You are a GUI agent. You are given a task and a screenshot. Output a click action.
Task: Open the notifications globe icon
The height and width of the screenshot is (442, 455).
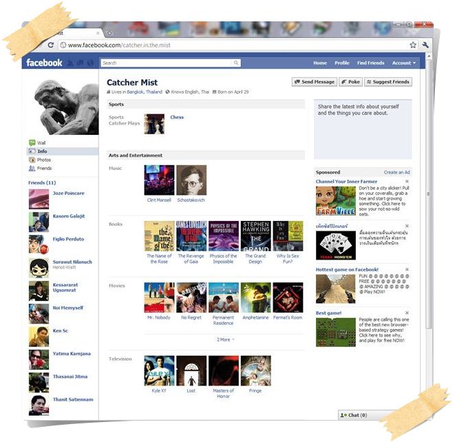pos(90,63)
